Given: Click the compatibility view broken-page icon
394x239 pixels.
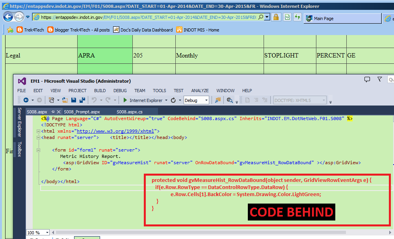Looking at the screenshot, I should coord(287,17).
